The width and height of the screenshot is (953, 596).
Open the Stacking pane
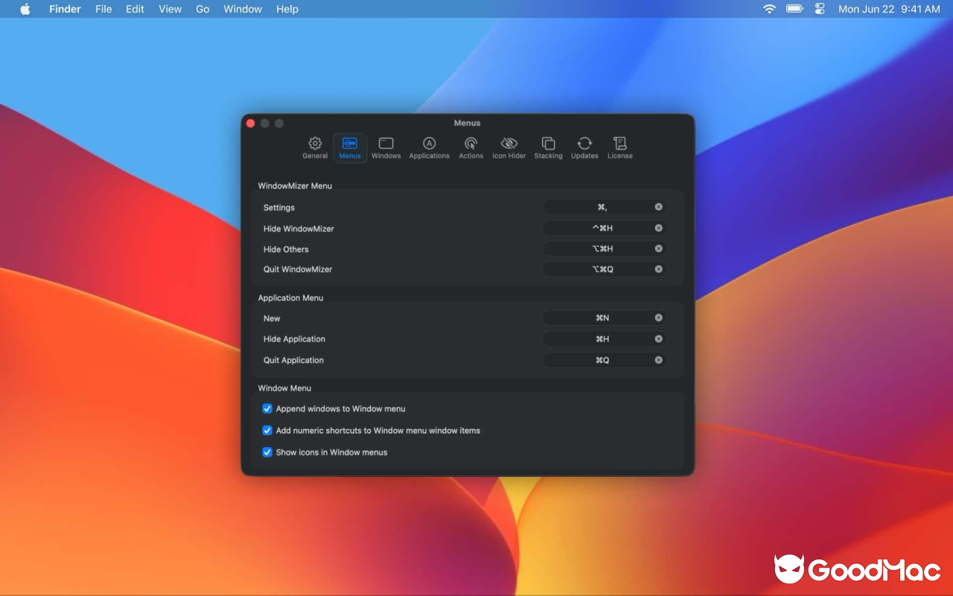pyautogui.click(x=548, y=148)
